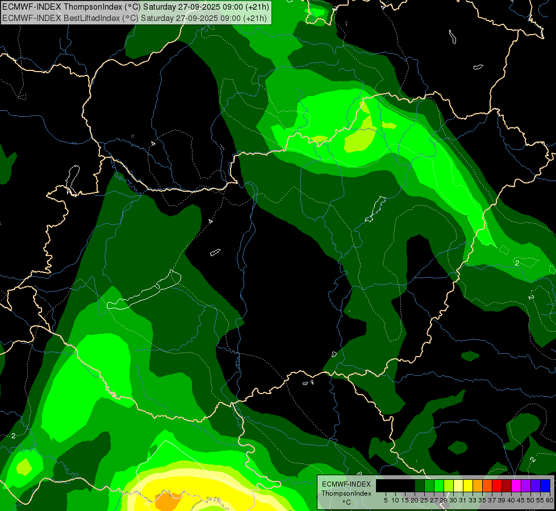Select the medium green 25-27 legend swatch
Screen dimensions: 556x511
429,485
